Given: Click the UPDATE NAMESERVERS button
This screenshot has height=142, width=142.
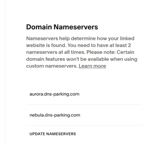Looking at the screenshot, I should tap(53, 134).
